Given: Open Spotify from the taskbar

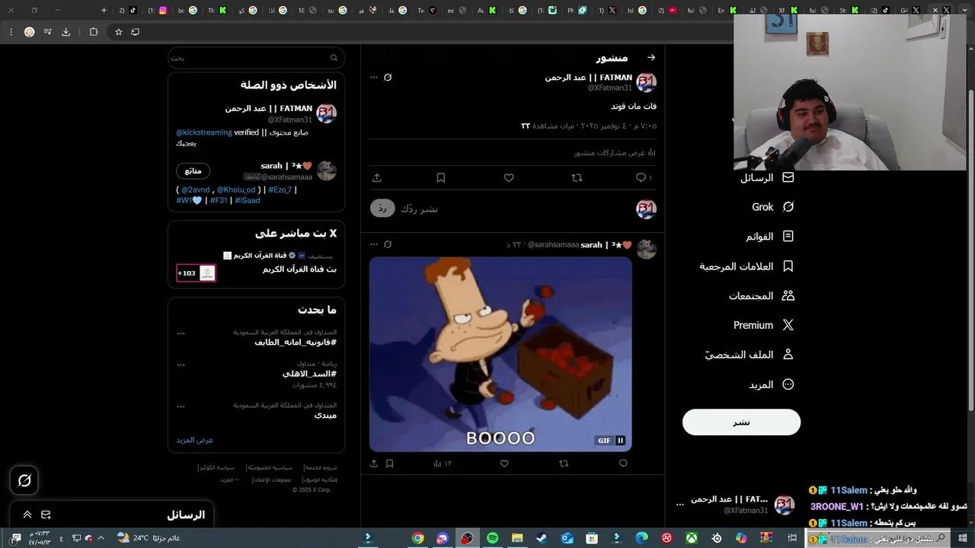Looking at the screenshot, I should [x=492, y=538].
